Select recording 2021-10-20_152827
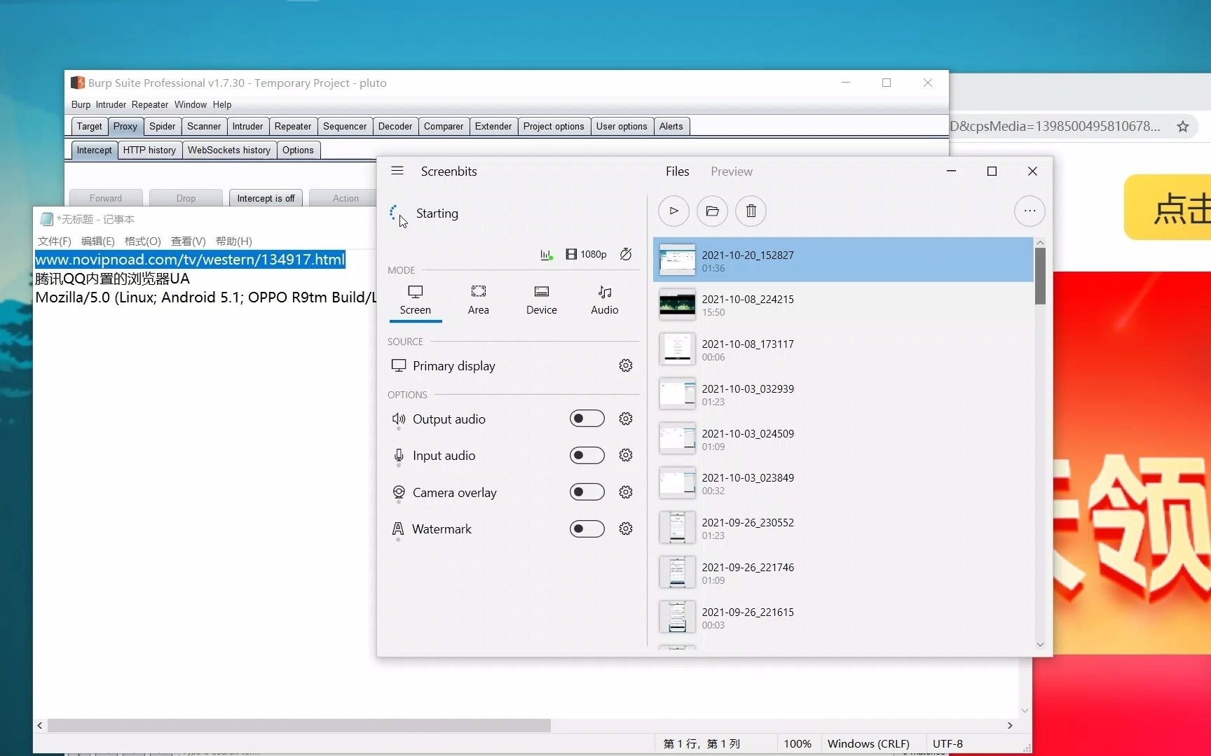 click(x=843, y=260)
